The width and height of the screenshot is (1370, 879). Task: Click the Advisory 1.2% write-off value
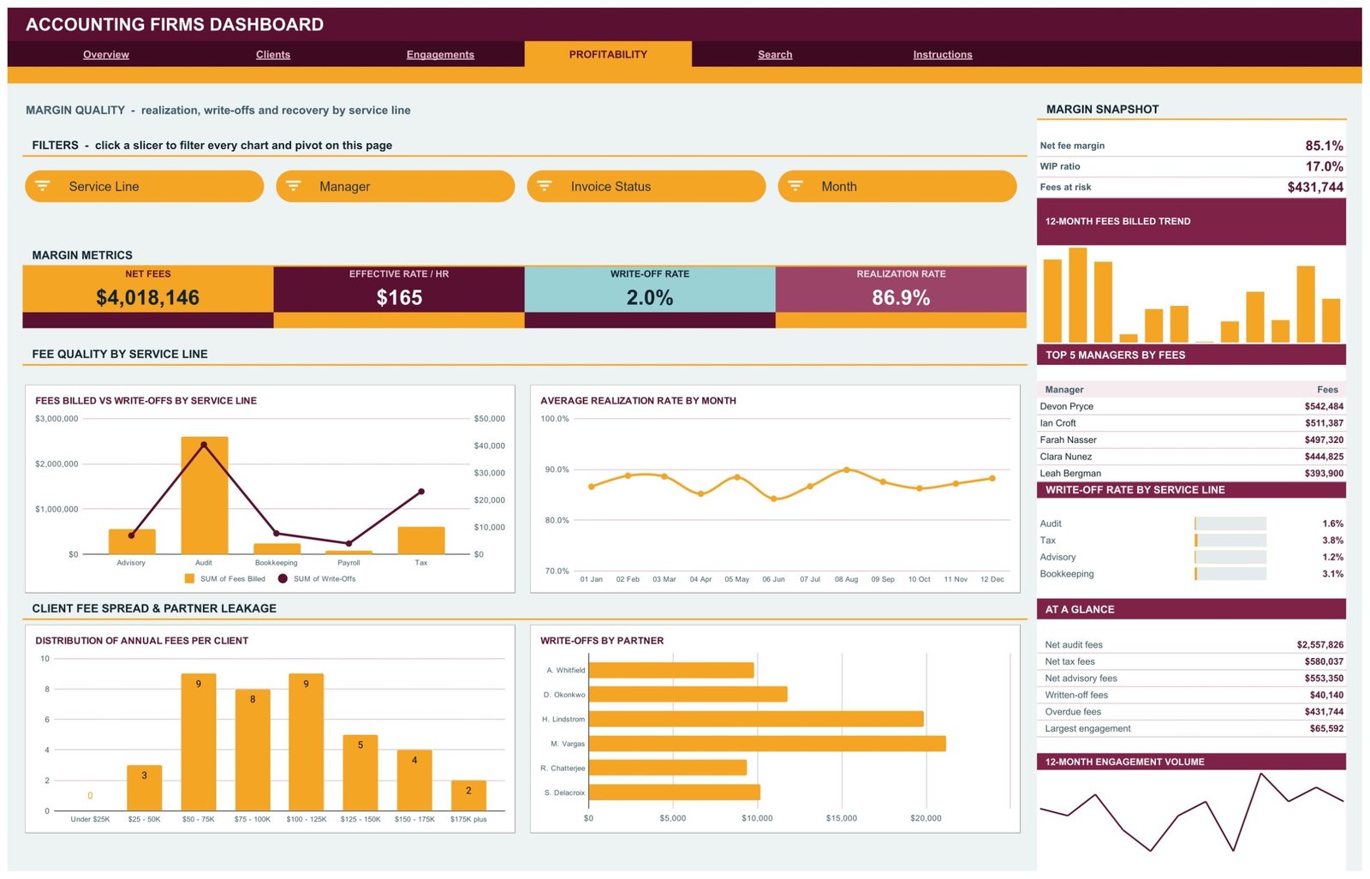[1332, 557]
